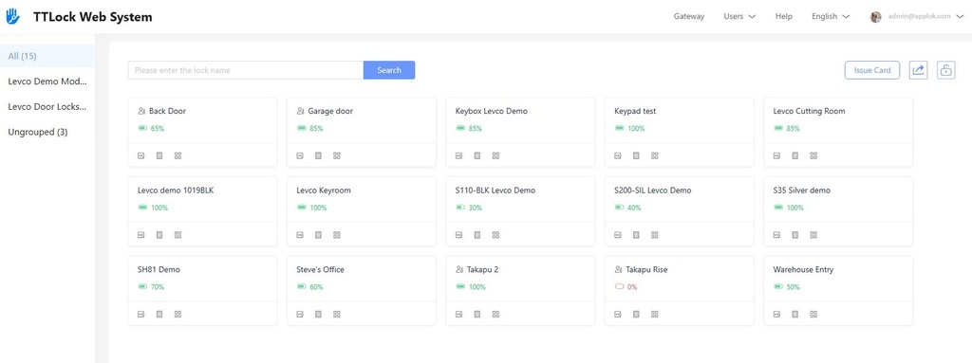Click the 60% battery value on Steve's Office

click(316, 287)
